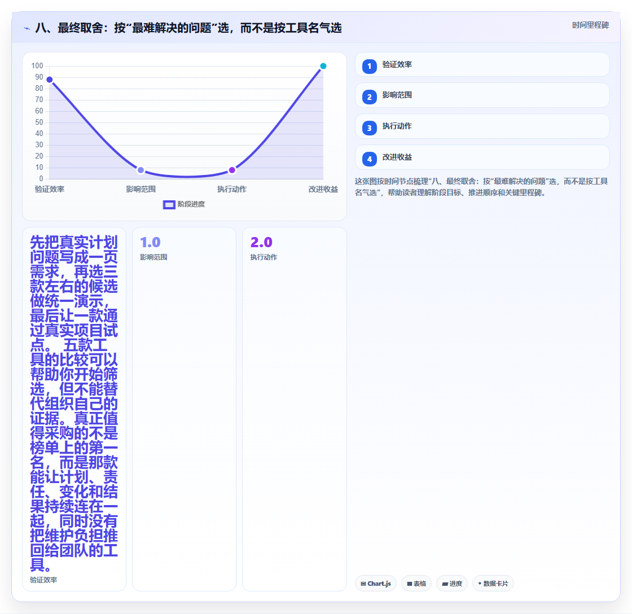Click the 执行动作 x-axis label

[232, 189]
